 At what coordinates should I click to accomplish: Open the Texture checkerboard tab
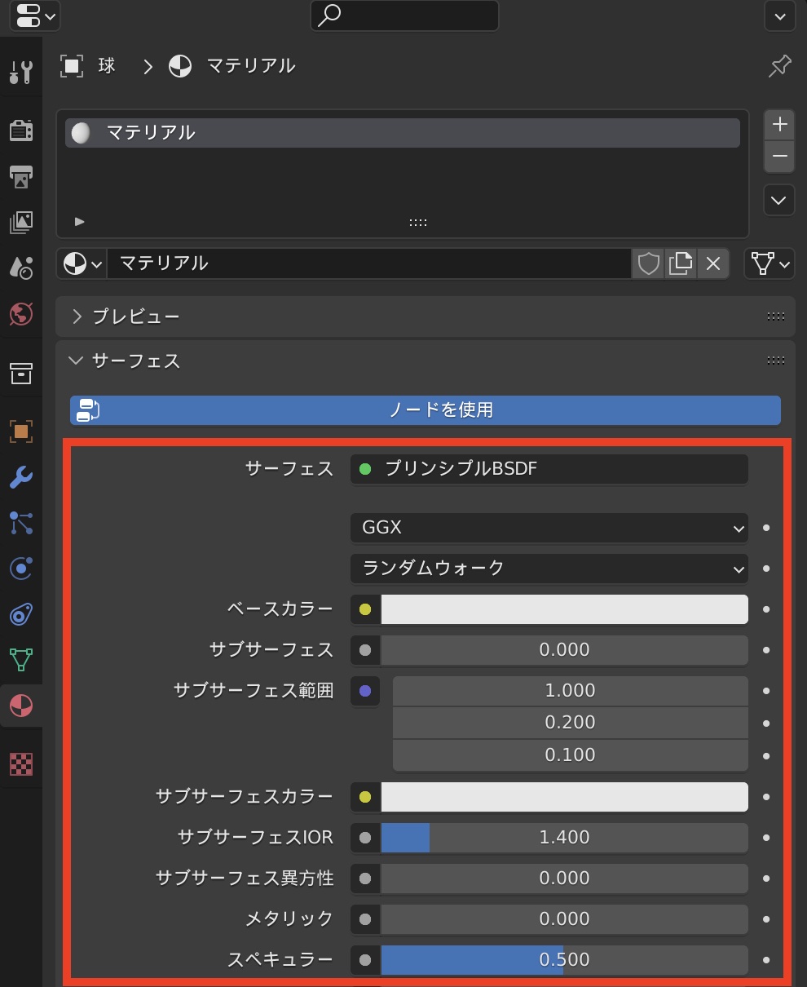tap(21, 764)
